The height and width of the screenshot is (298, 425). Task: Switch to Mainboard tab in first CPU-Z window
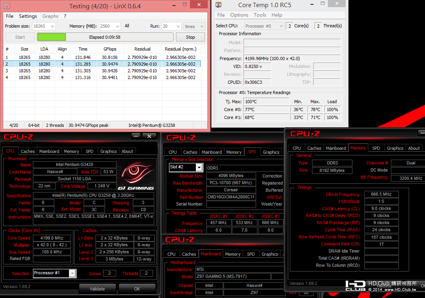(x=49, y=151)
